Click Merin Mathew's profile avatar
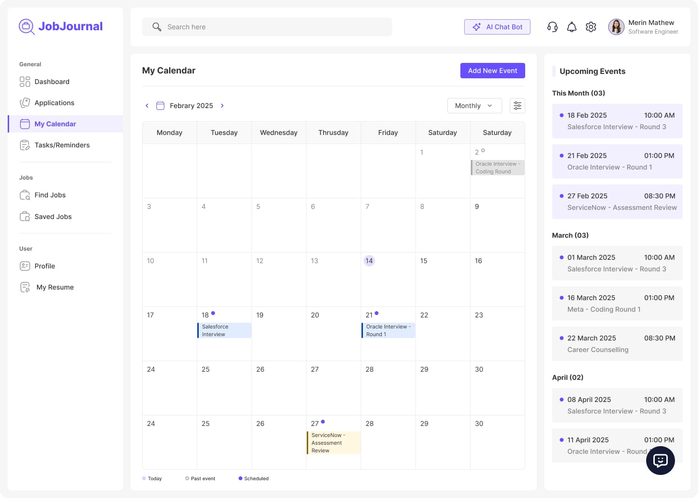 [x=616, y=27]
